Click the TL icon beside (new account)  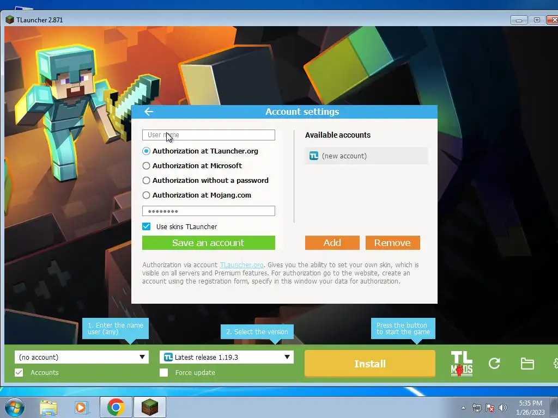313,156
